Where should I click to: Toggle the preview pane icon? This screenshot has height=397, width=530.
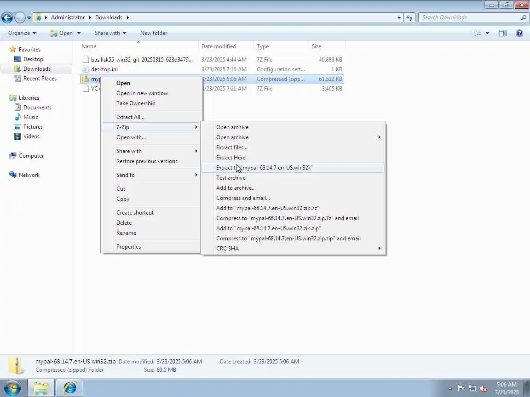[502, 33]
